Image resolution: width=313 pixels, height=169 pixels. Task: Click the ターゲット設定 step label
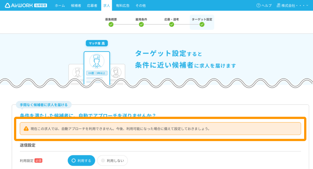(202, 19)
